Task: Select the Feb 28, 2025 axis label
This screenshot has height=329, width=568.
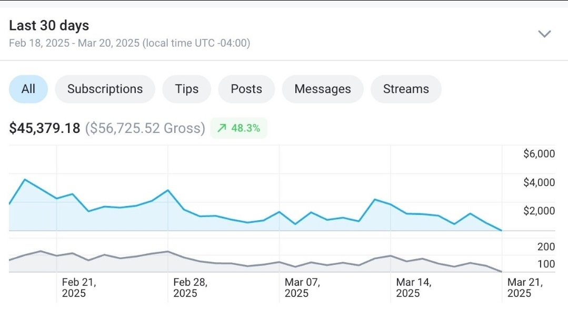Action: point(190,287)
